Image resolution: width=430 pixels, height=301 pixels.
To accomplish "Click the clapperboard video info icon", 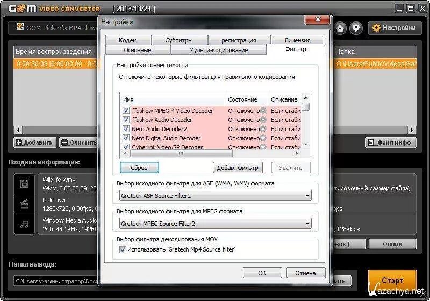I will (x=24, y=204).
